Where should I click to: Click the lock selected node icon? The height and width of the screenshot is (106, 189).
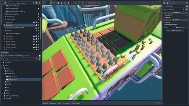pyautogui.click(x=61, y=3)
